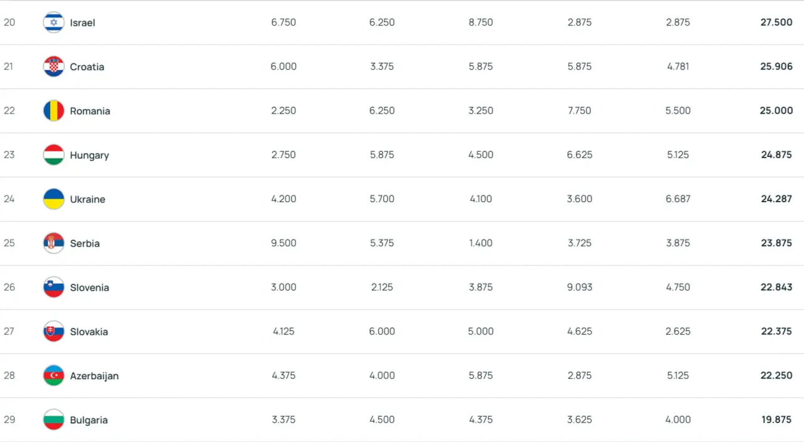Click the Bulgaria flag icon
The image size is (804, 442).
tap(53, 419)
